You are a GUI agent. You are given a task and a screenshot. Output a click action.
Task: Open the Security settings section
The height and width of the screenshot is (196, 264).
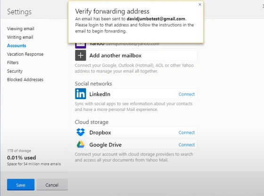click(x=15, y=71)
